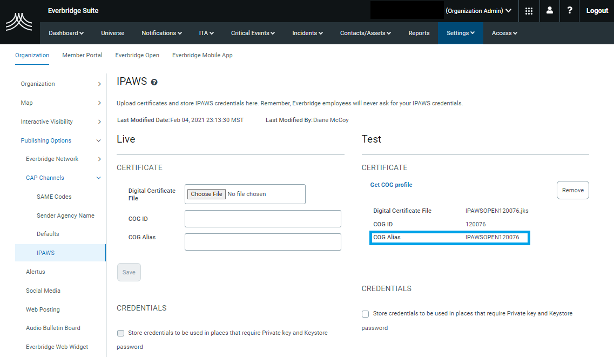Screen dimensions: 614x357
Task: Click the Get COG profile link
Action: click(391, 185)
